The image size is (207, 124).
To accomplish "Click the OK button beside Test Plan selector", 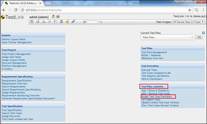I will [x=199, y=37].
